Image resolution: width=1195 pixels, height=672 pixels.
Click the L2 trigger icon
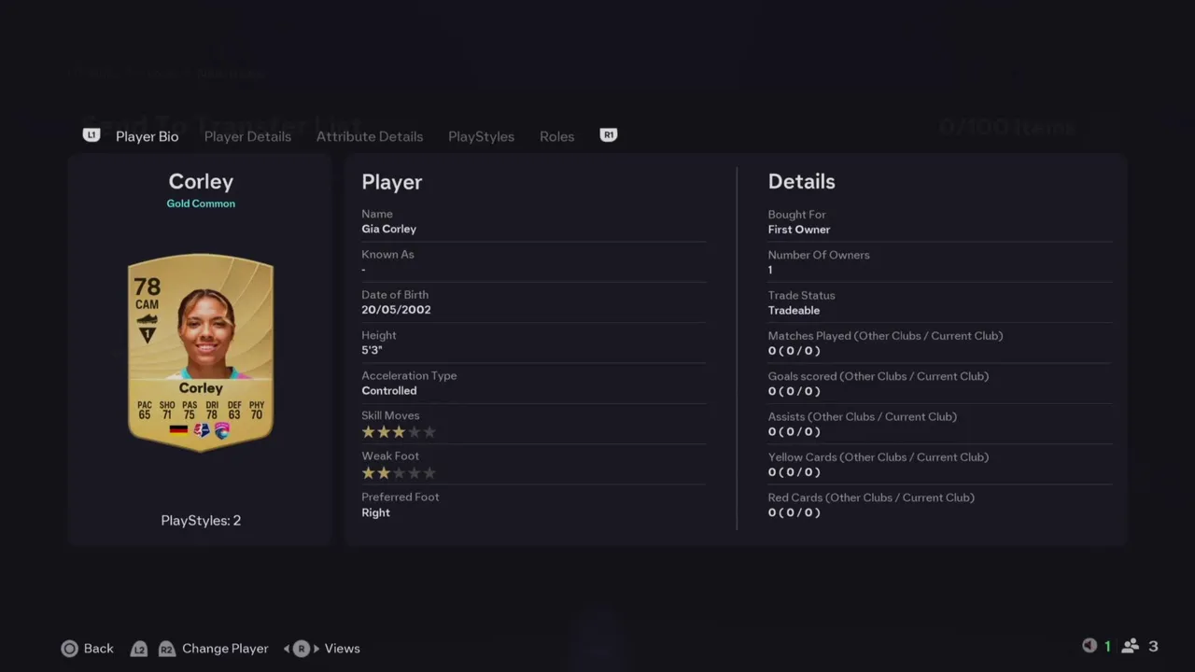139,649
